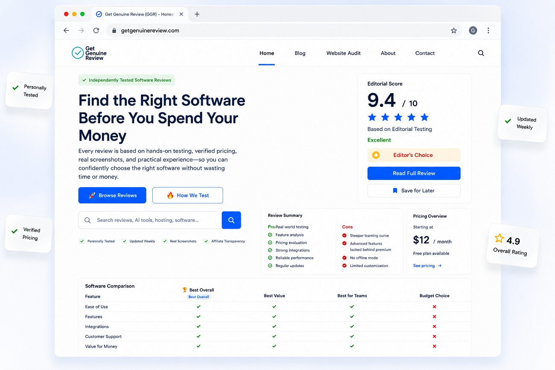Click the browser back arrow
The image size is (555, 370).
tap(66, 30)
